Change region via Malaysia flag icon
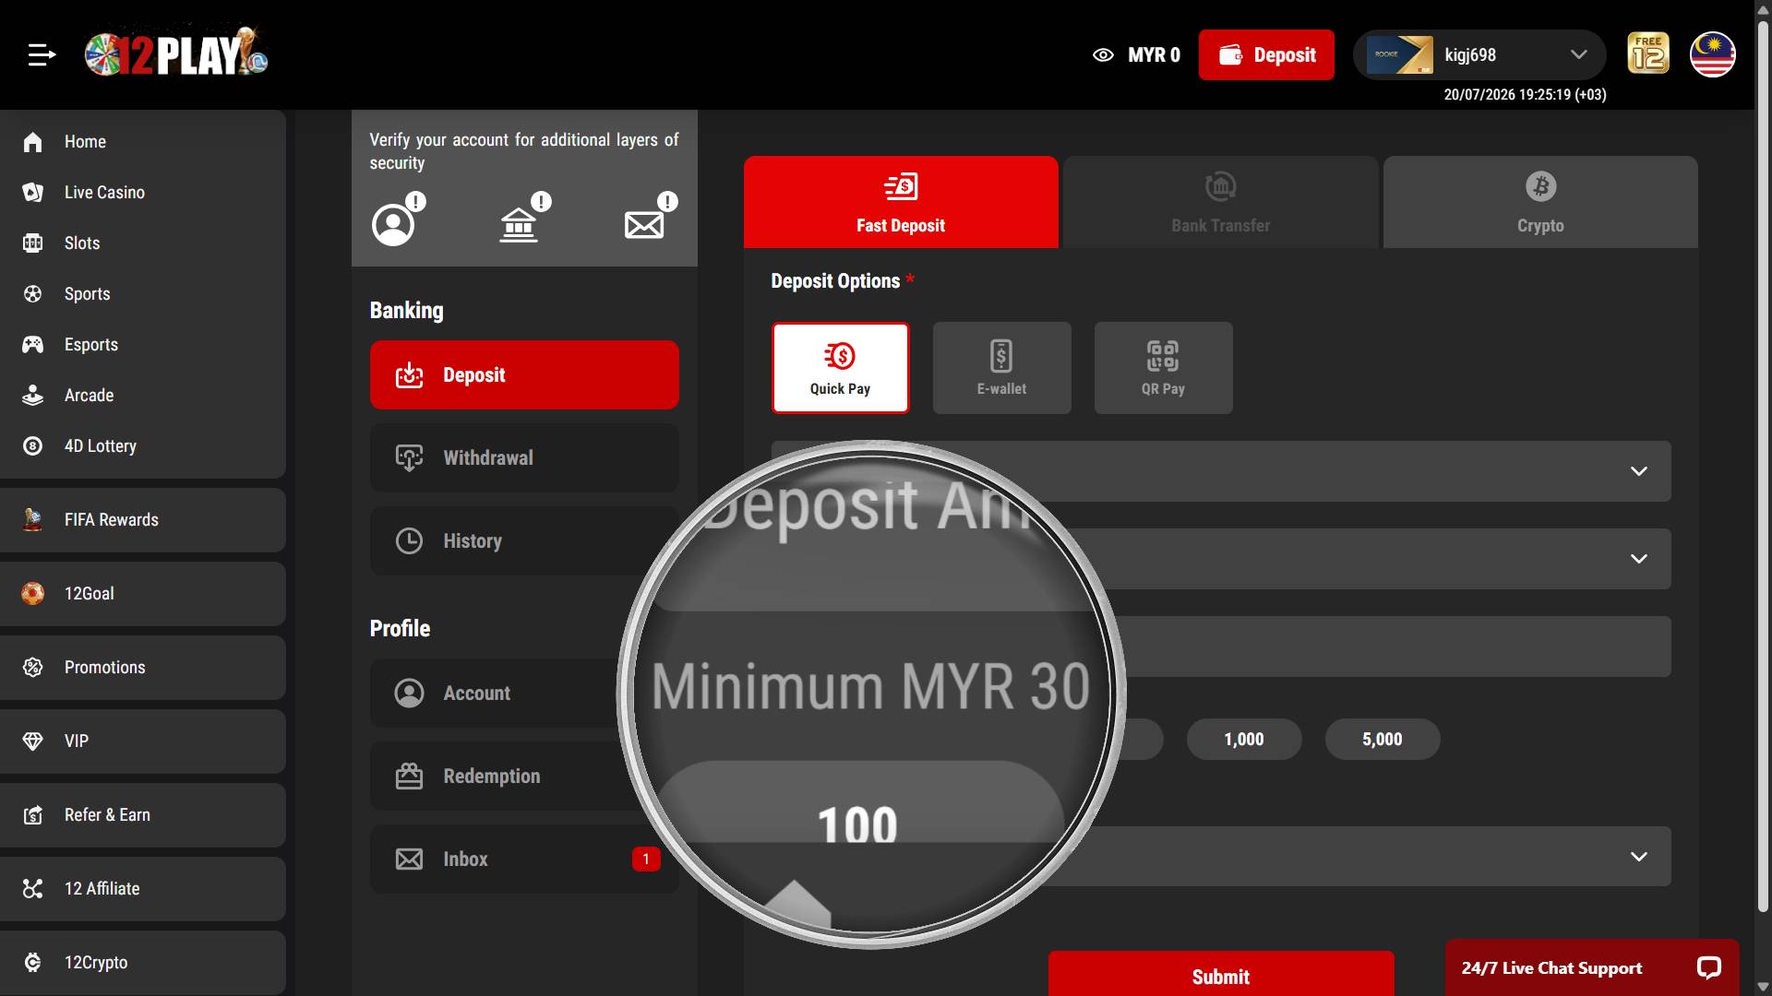Image resolution: width=1772 pixels, height=996 pixels. (x=1713, y=54)
